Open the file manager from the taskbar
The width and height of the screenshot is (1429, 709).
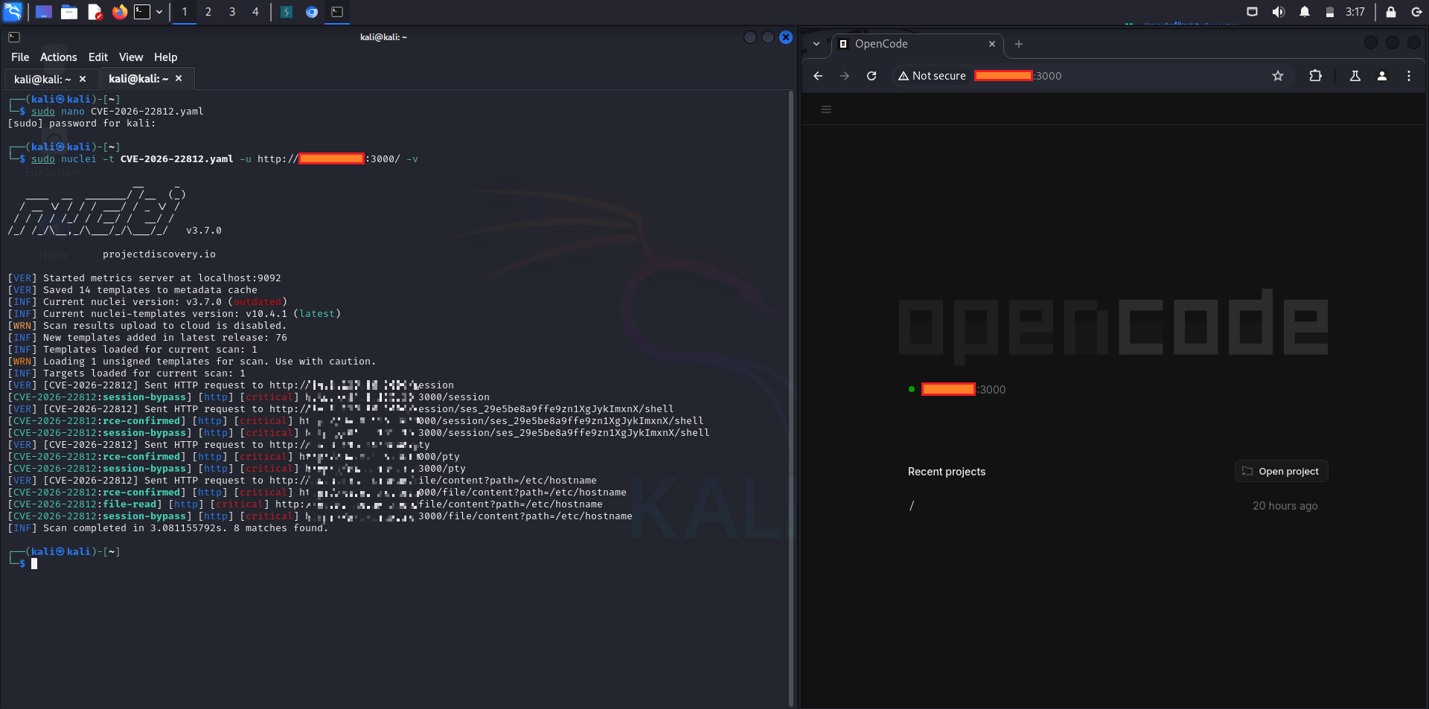68,12
